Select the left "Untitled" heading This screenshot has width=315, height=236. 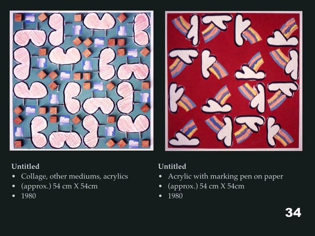(x=25, y=166)
